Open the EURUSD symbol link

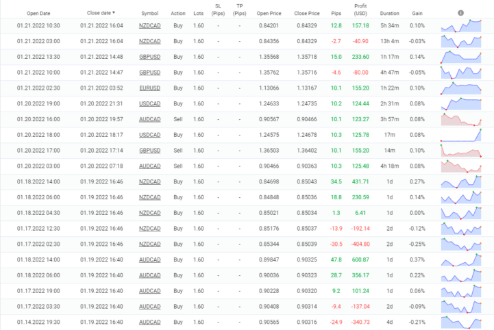(x=149, y=88)
